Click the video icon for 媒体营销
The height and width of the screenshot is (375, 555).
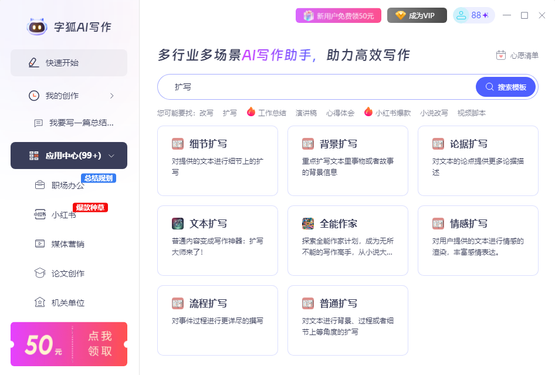[40, 244]
